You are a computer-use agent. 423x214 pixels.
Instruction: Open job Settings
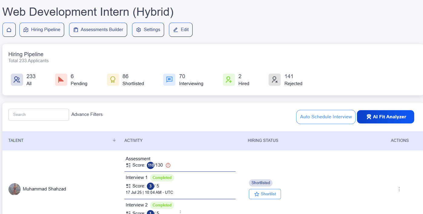(x=148, y=30)
